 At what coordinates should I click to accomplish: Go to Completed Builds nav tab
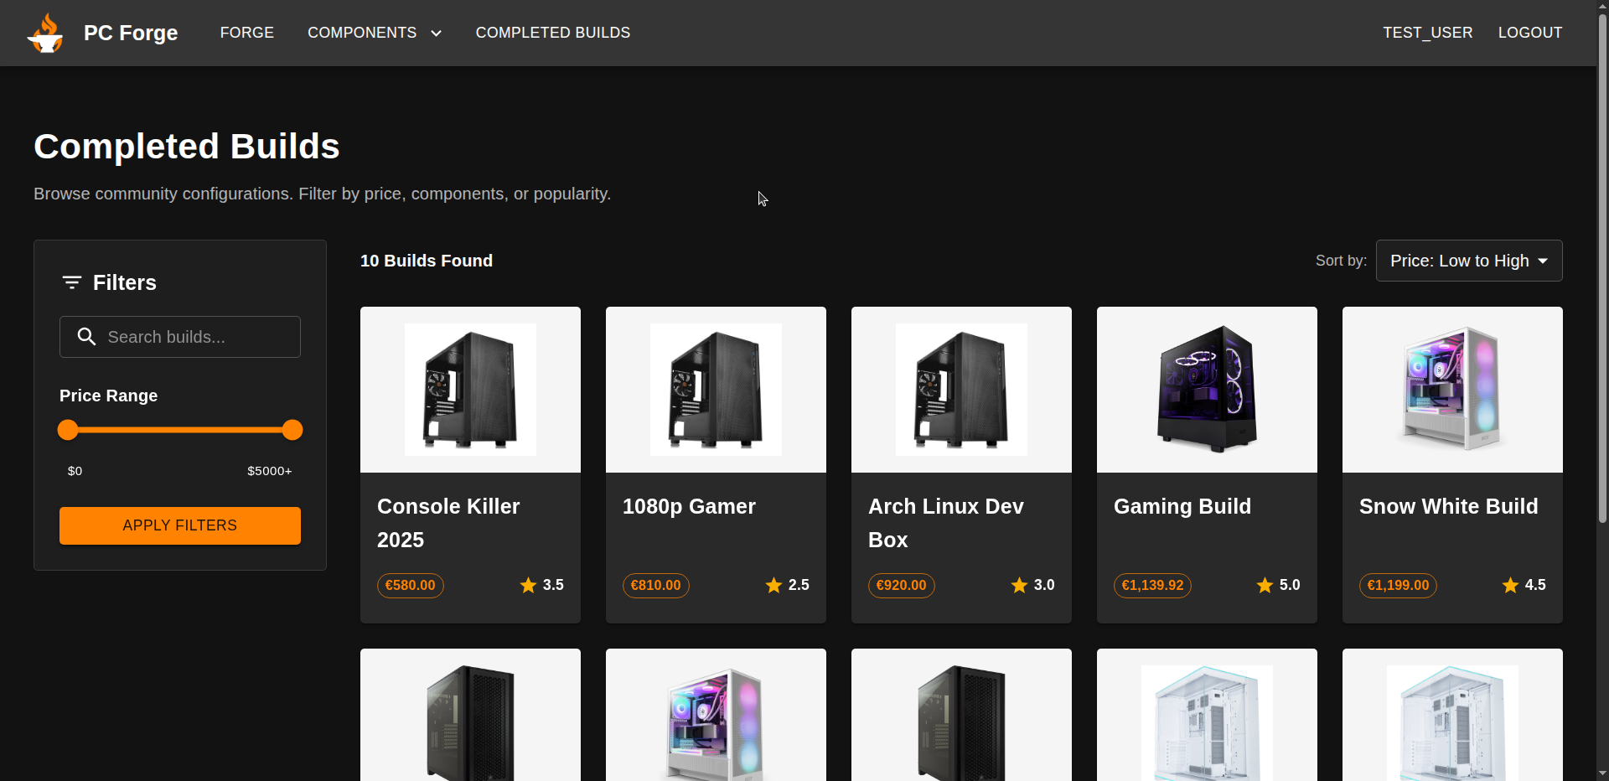point(552,33)
